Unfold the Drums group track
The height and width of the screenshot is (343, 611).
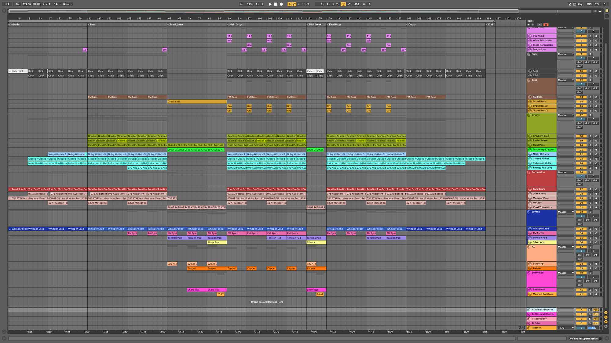point(529,115)
